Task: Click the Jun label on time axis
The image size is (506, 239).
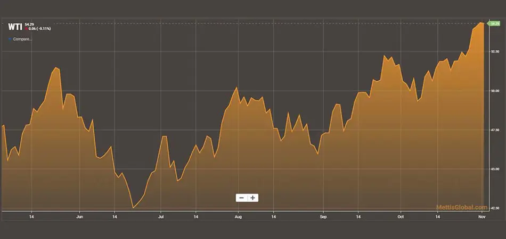Action: tap(79, 217)
